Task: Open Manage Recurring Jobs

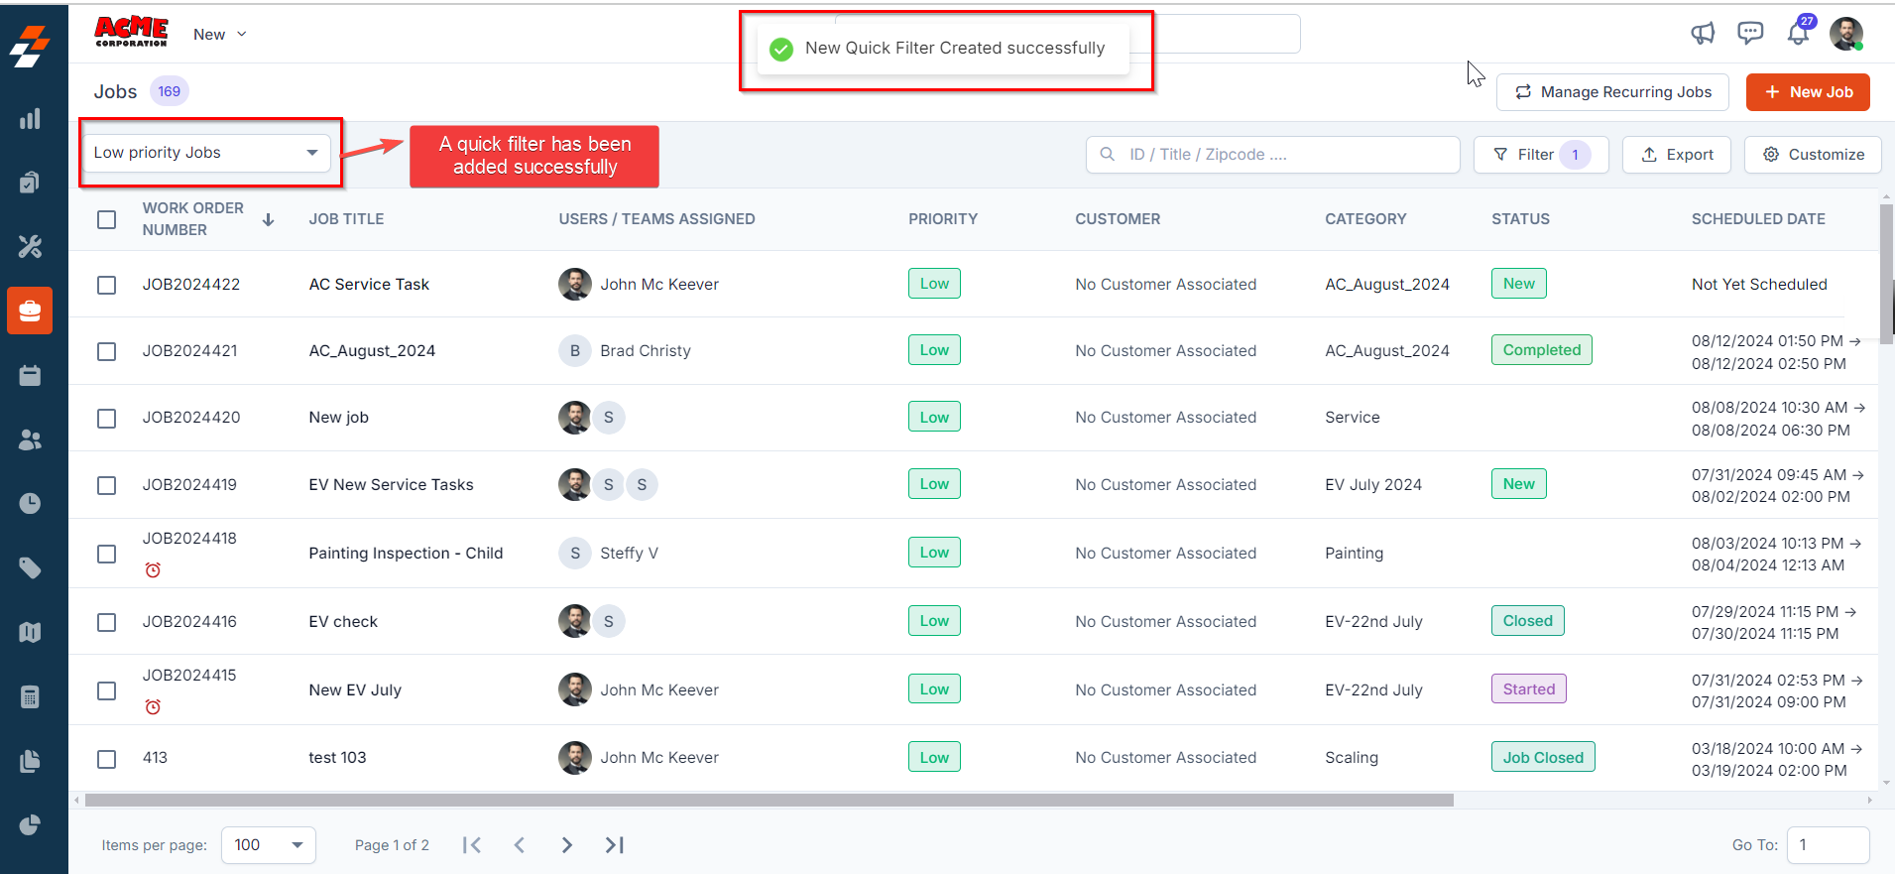Action: coord(1612,92)
